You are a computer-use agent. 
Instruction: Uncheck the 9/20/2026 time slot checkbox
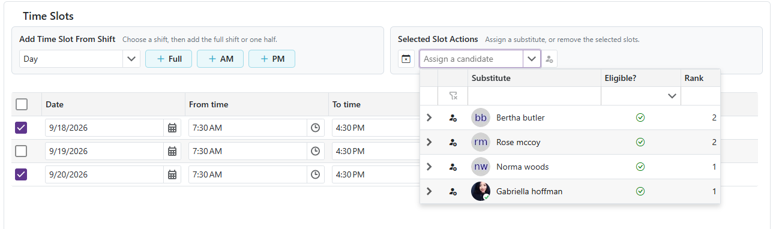pos(22,174)
